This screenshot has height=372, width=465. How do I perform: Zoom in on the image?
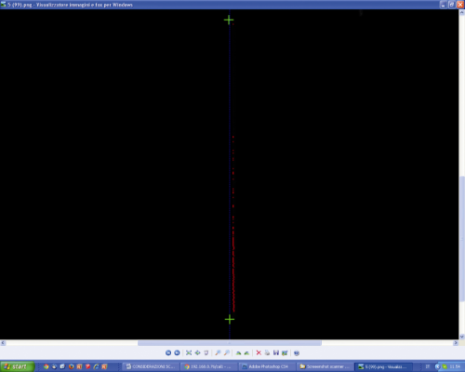point(218,352)
